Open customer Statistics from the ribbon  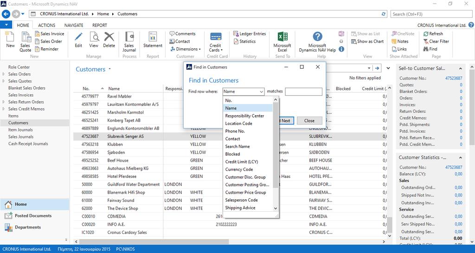(x=244, y=41)
